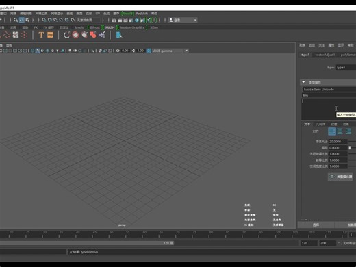Click the orange SVG tool icon on shelf
Viewport: 356px width, 267px height.
[x=50, y=35]
